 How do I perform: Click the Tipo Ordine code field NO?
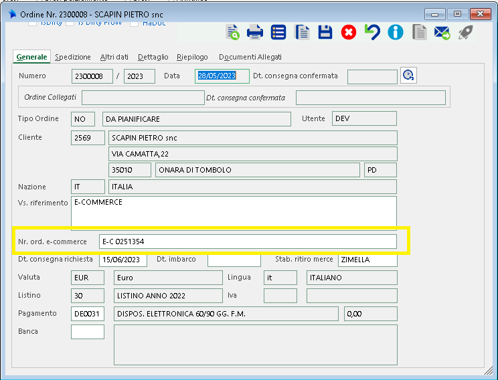click(83, 118)
